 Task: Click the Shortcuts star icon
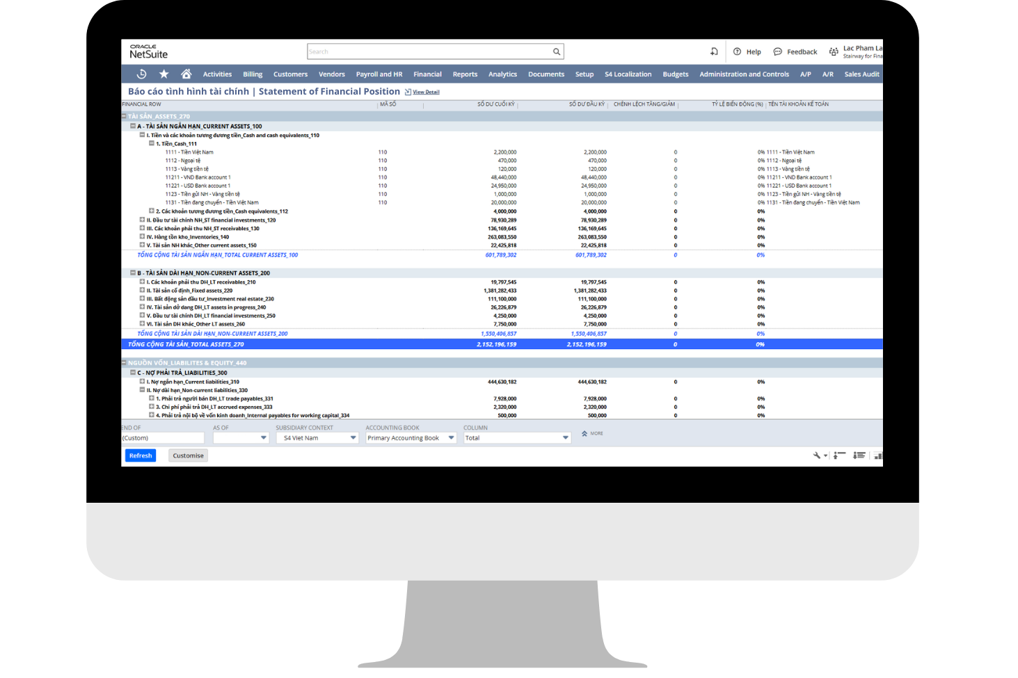click(x=164, y=74)
